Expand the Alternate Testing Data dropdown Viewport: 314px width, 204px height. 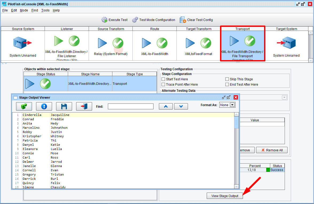coord(284,98)
